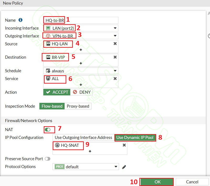The height and width of the screenshot is (186, 210).
Task: Add another destination with the plus icon
Action: coord(81,63)
